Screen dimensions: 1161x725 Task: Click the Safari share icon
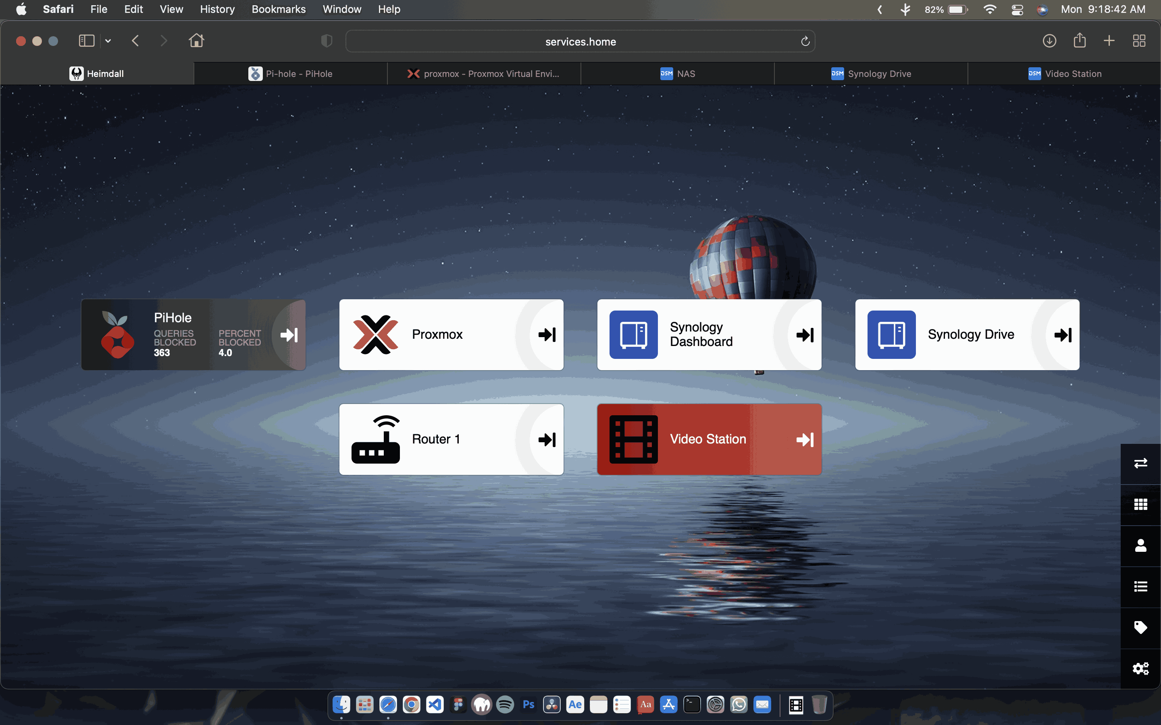(x=1080, y=40)
